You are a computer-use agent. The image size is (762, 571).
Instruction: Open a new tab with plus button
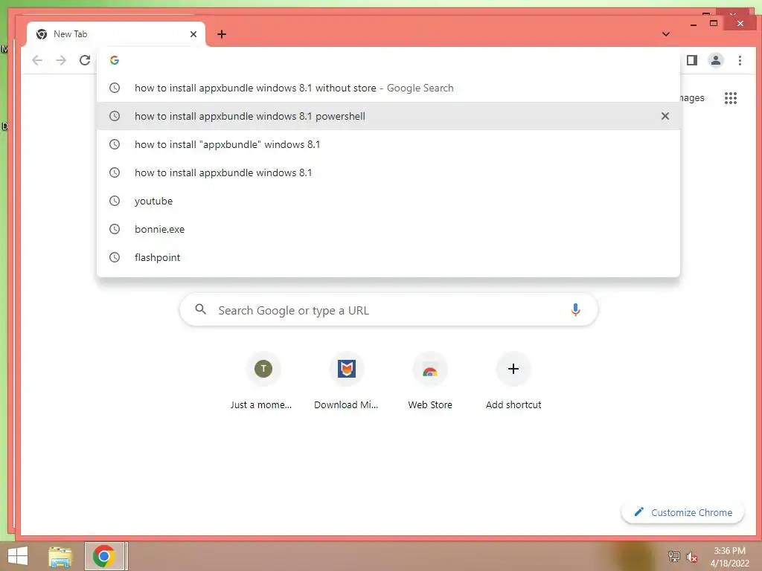pos(222,34)
